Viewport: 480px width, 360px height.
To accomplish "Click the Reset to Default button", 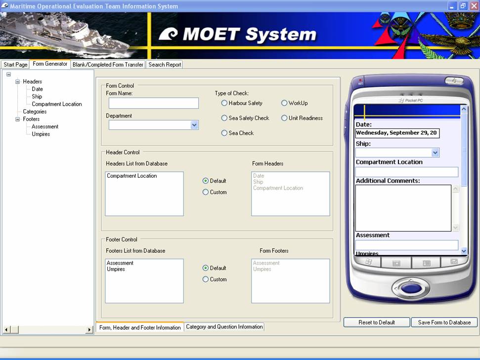I will coord(376,322).
